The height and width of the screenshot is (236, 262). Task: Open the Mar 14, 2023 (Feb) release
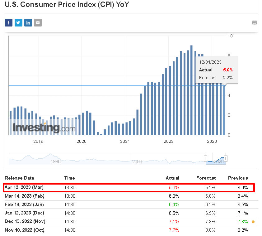(x=25, y=196)
